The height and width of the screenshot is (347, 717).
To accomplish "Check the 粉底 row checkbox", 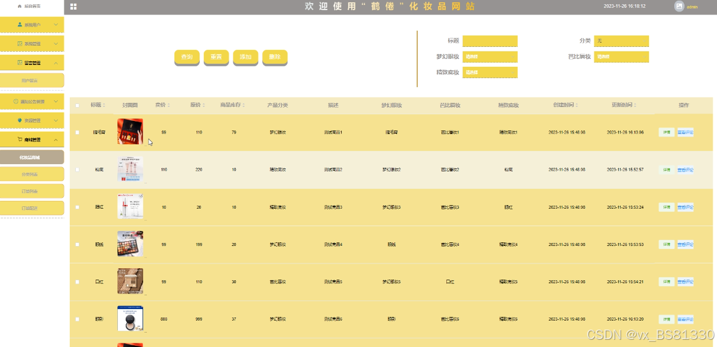I will [77, 170].
